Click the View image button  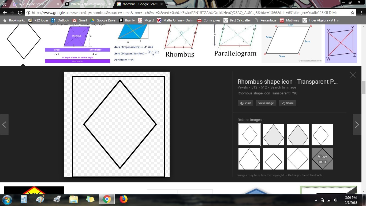[266, 103]
